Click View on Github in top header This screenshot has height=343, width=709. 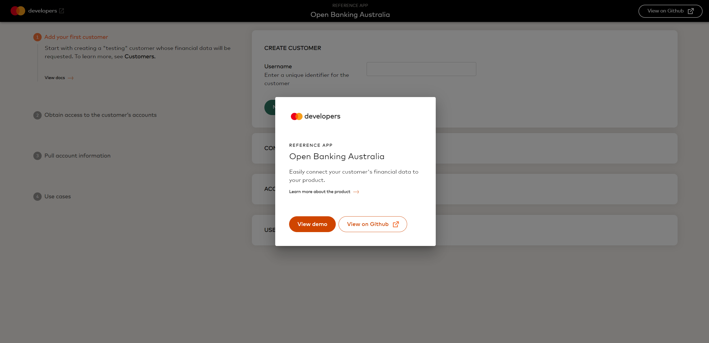(x=670, y=11)
